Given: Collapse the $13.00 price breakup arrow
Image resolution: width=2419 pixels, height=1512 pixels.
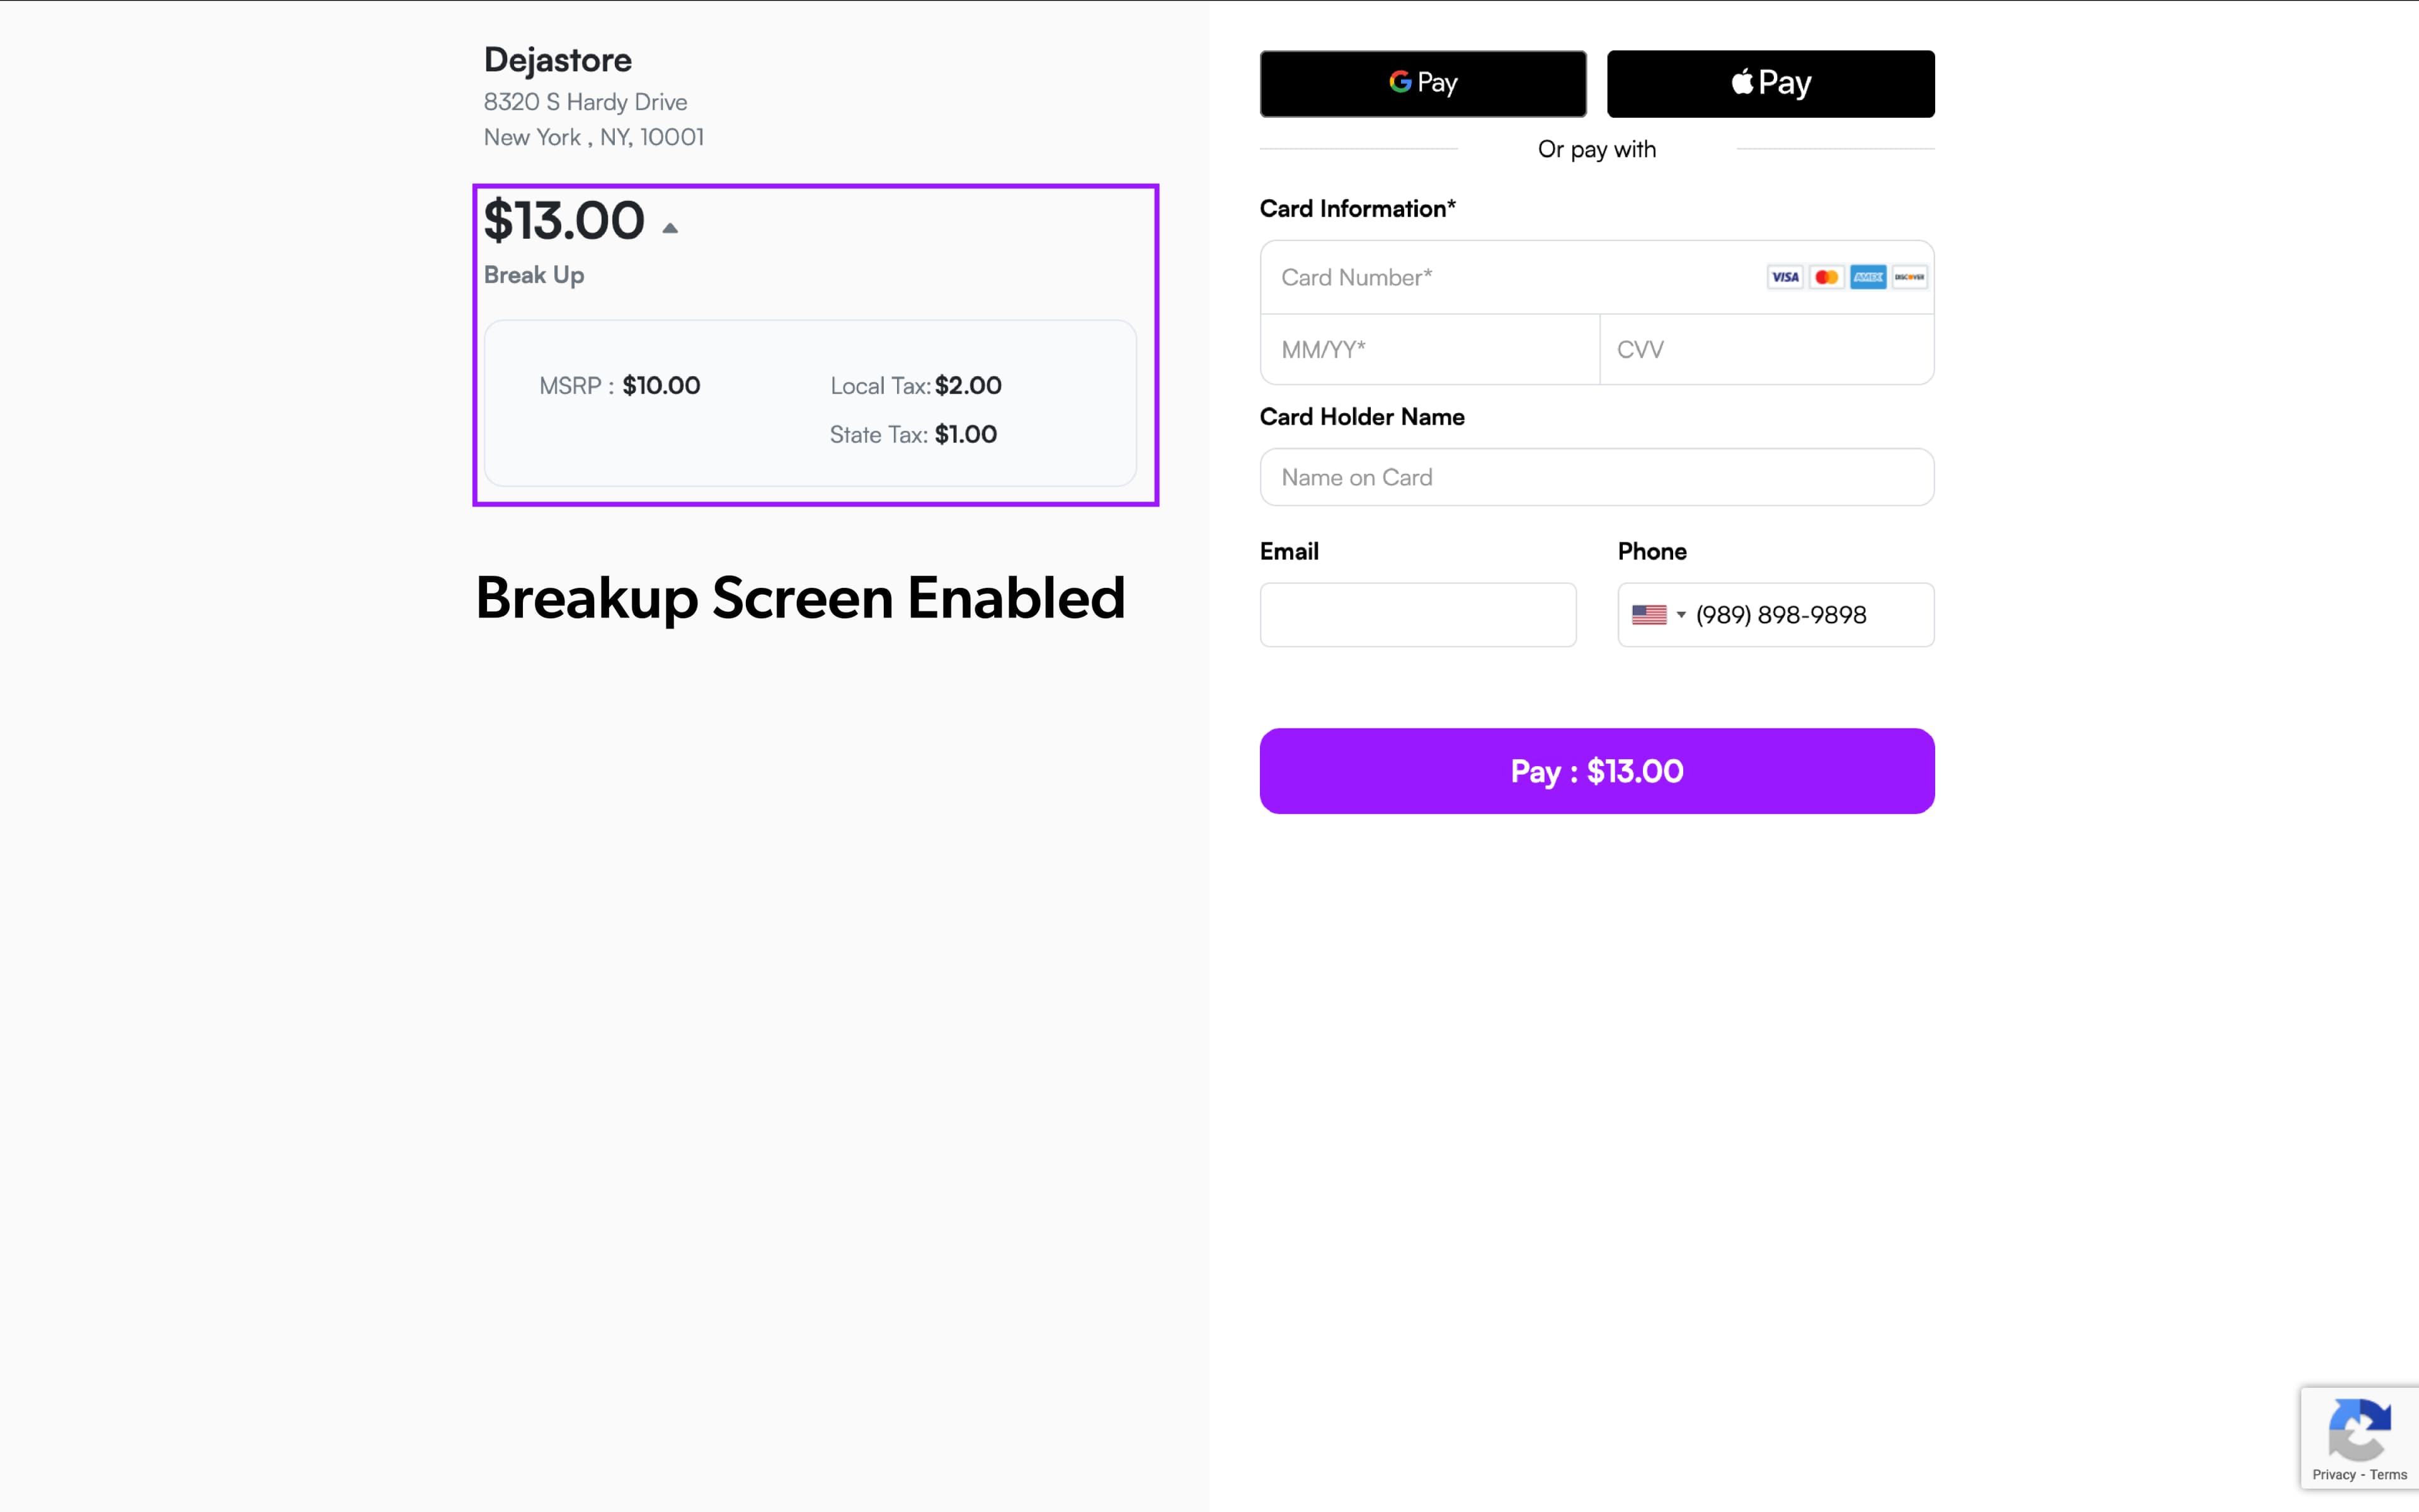Looking at the screenshot, I should point(670,228).
